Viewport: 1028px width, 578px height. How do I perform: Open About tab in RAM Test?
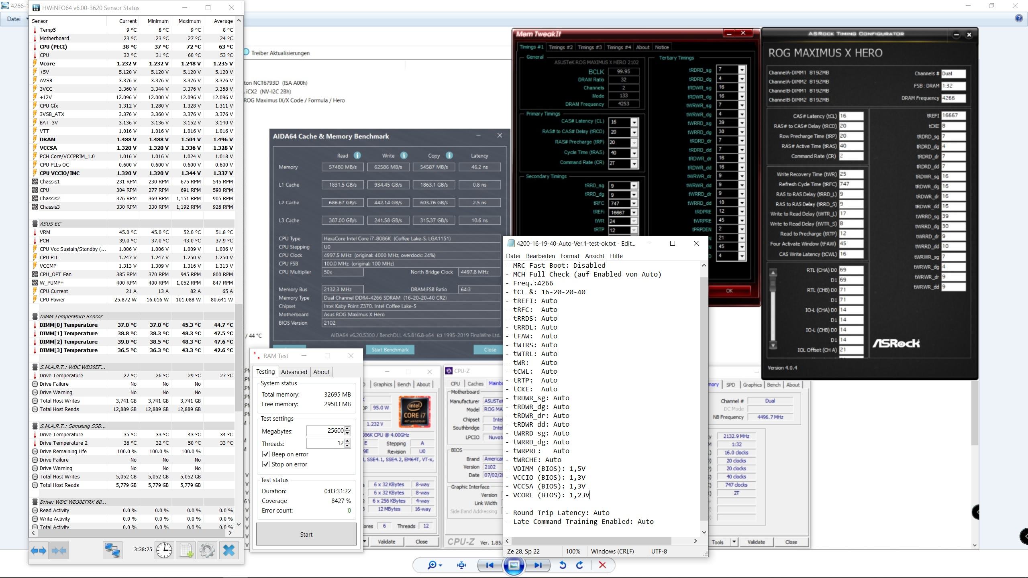coord(322,372)
